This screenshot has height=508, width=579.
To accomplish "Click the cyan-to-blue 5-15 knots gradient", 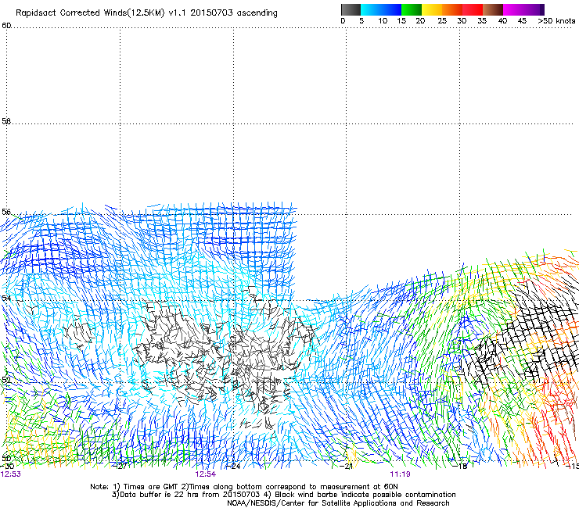I will [x=381, y=9].
